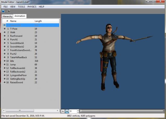Open the TOOLS menu
The width and height of the screenshot is (166, 119).
pos(22,6)
